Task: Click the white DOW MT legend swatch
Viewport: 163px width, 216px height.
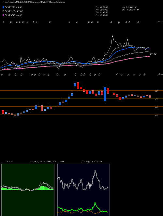Action: [x=4, y=11]
